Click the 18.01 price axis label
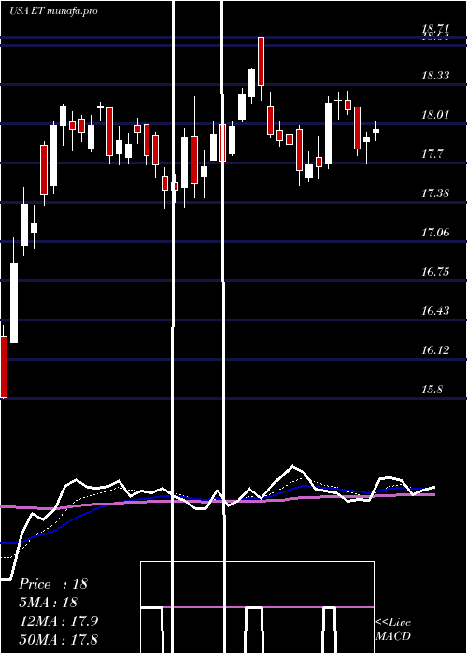 point(435,115)
